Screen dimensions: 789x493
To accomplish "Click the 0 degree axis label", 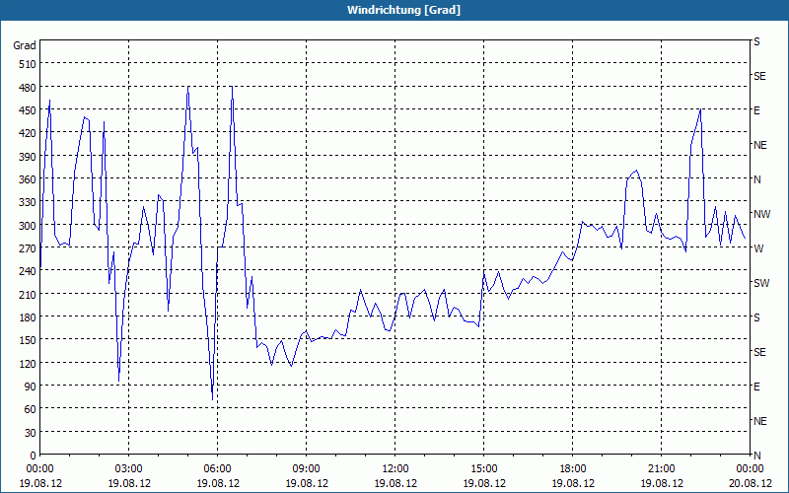I will [x=34, y=456].
